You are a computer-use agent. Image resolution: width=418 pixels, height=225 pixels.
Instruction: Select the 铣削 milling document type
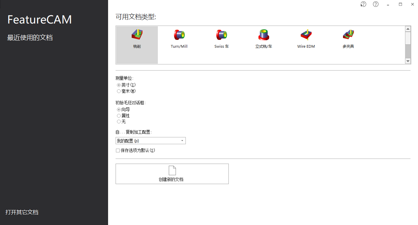pos(137,45)
